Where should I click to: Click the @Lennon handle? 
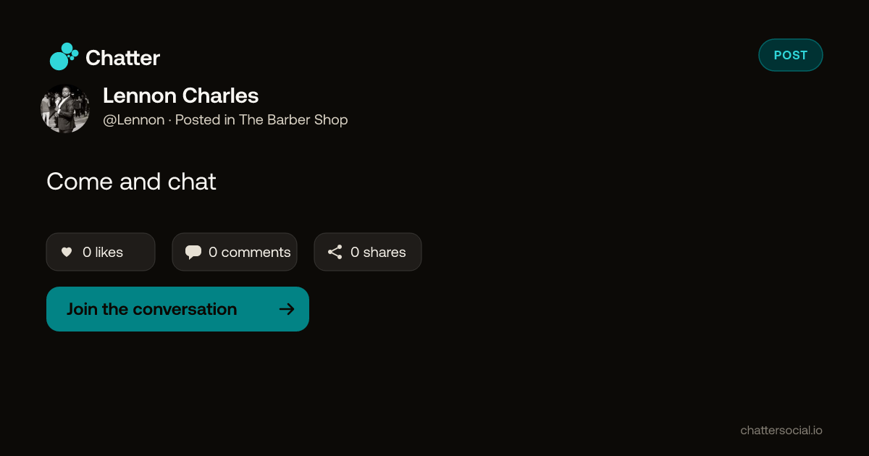point(134,120)
